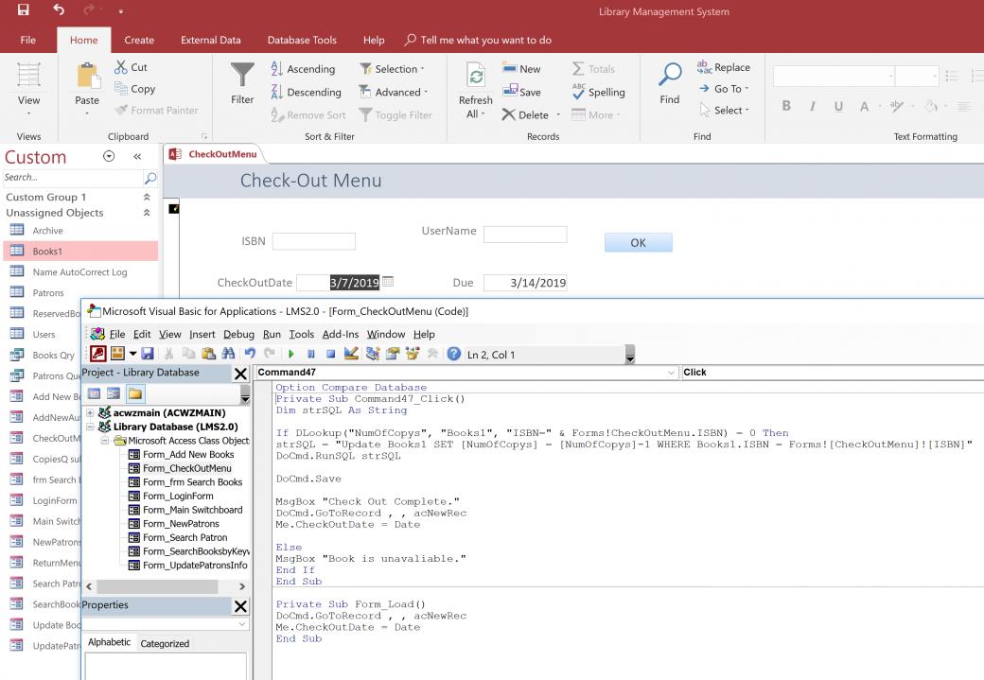Run the Spelling check
The image size is (984, 680).
click(x=598, y=93)
